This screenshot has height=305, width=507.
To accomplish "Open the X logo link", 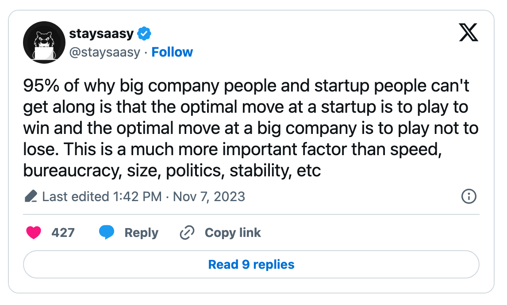I will point(469,32).
